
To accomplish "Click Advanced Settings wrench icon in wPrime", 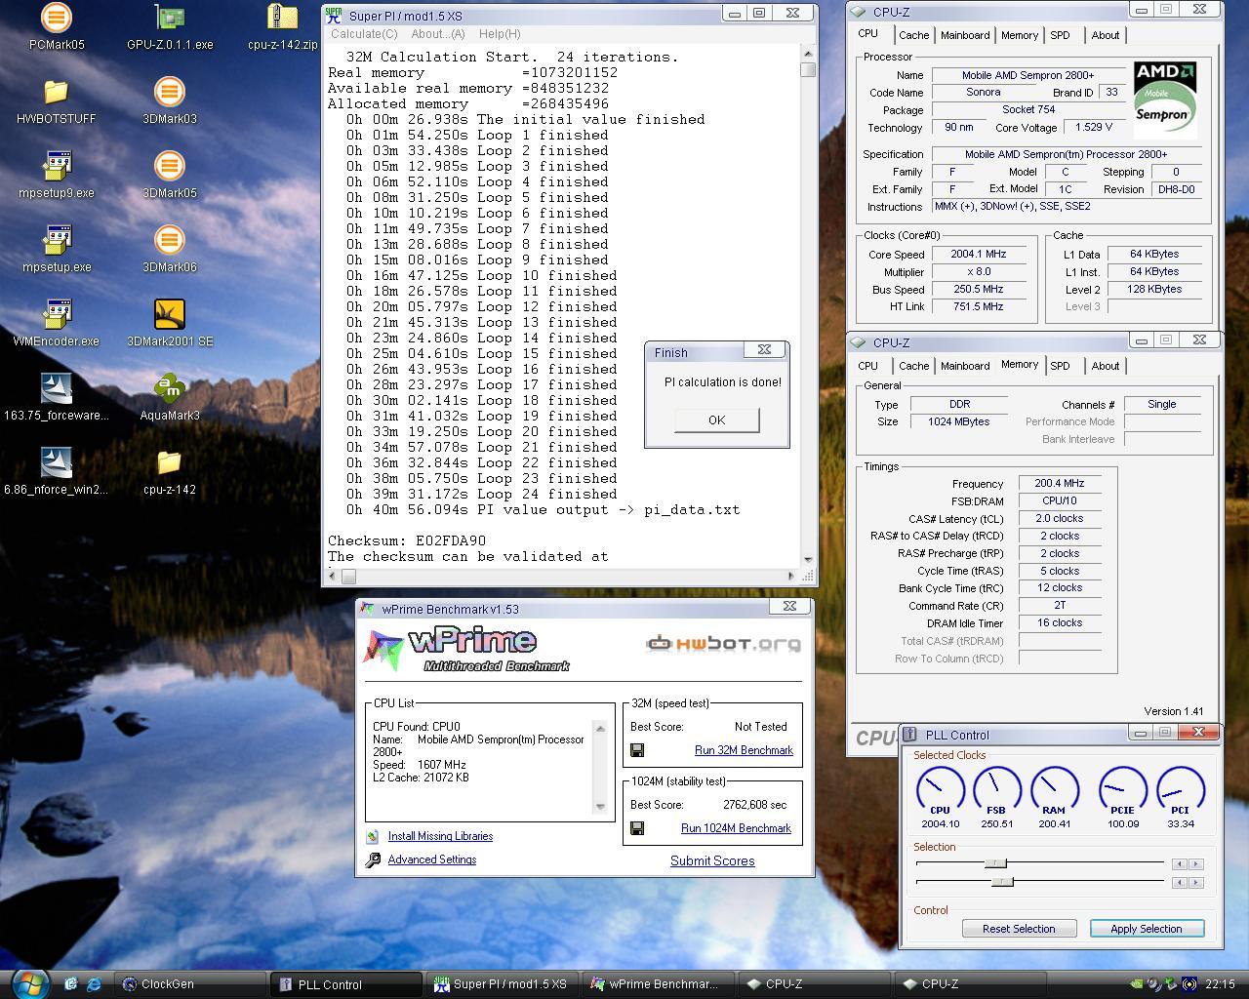I will [x=372, y=859].
